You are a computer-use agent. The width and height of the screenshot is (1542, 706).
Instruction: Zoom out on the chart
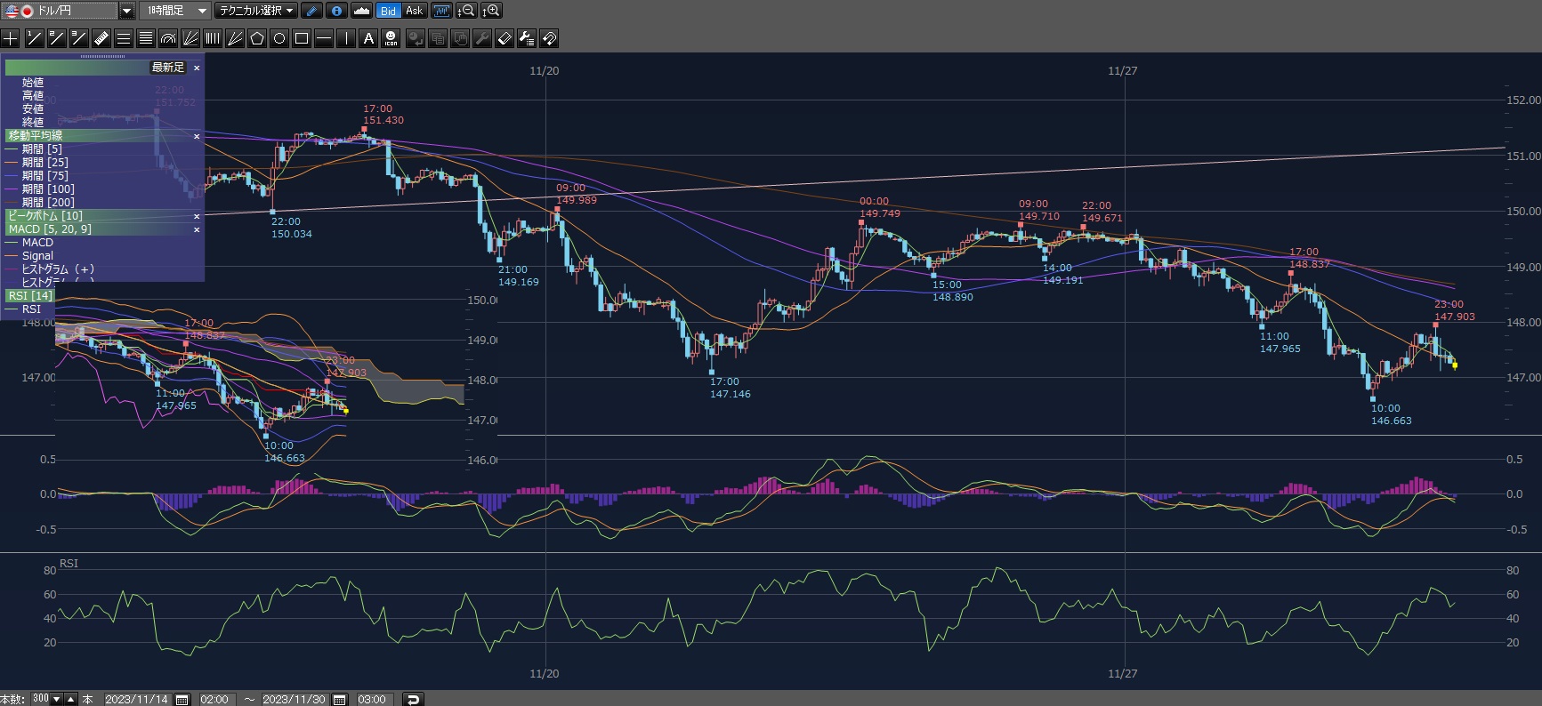[x=466, y=11]
